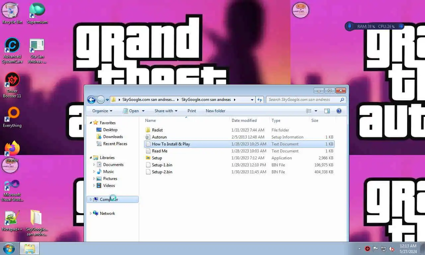The width and height of the screenshot is (425, 255).
Task: Expand the Music library node
Action: (x=94, y=172)
